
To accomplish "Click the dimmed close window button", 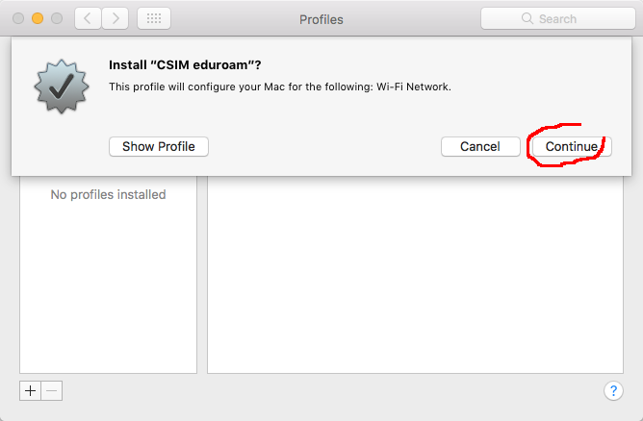I will (x=18, y=18).
